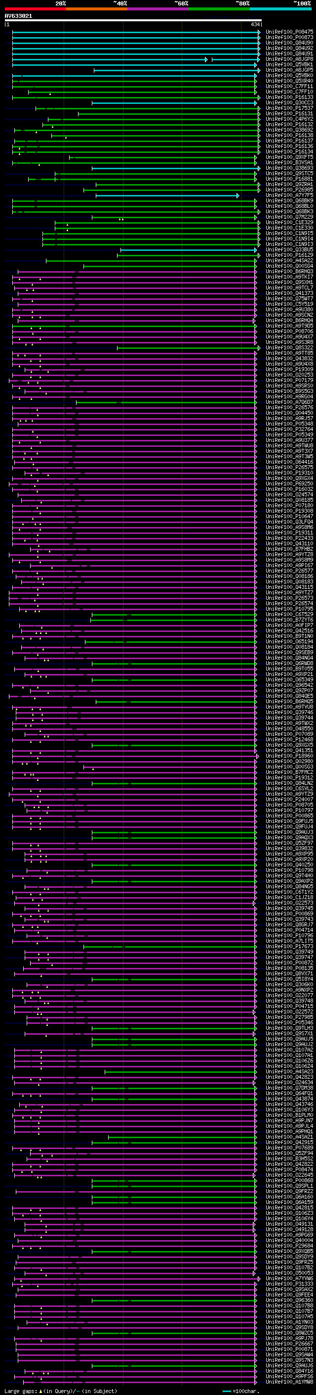Select hit label UniRef100_P19309
Image resolution: width=316 pixels, height=1395 pixels.
coord(289,369)
